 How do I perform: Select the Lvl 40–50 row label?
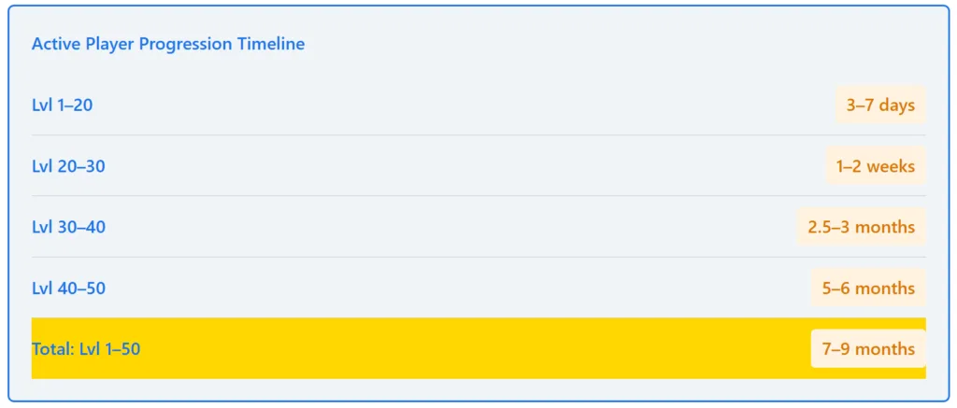click(x=68, y=288)
